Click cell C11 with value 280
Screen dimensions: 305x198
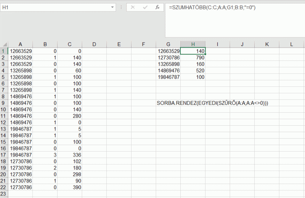click(70, 116)
